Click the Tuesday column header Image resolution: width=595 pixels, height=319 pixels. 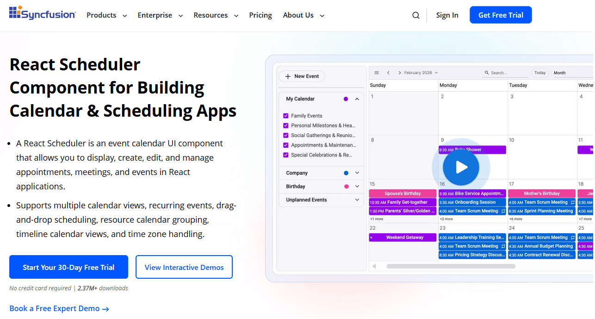point(542,85)
